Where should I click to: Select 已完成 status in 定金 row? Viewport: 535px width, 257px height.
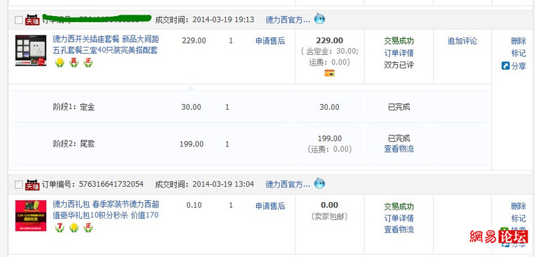[x=399, y=107]
